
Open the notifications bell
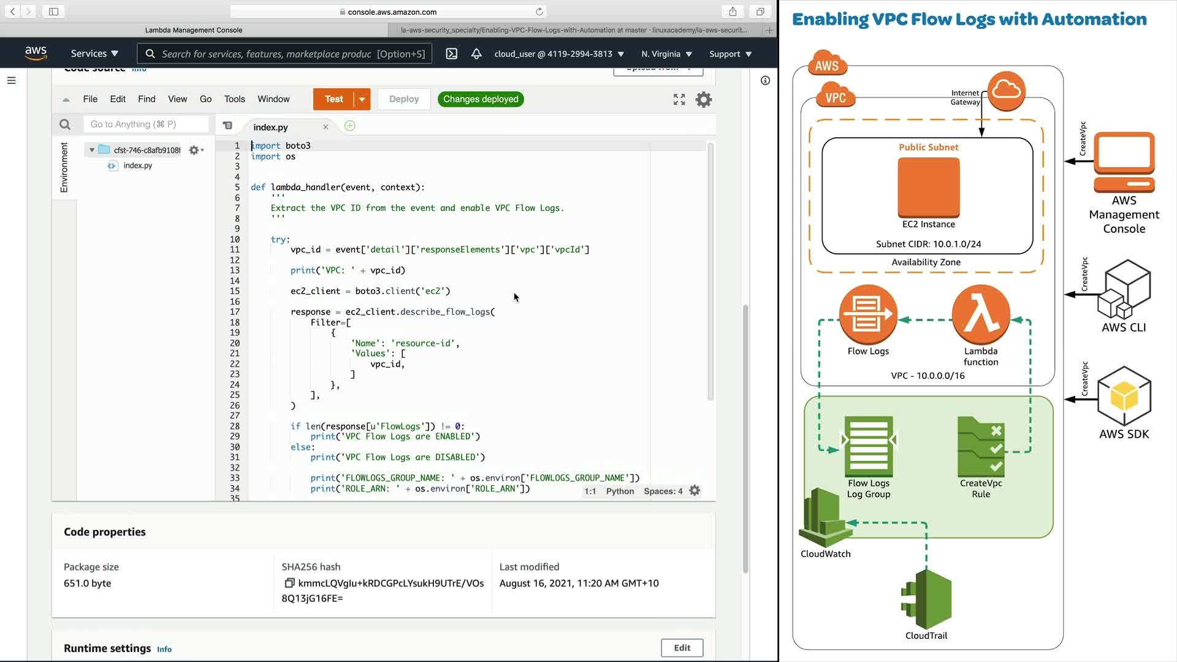pos(476,54)
